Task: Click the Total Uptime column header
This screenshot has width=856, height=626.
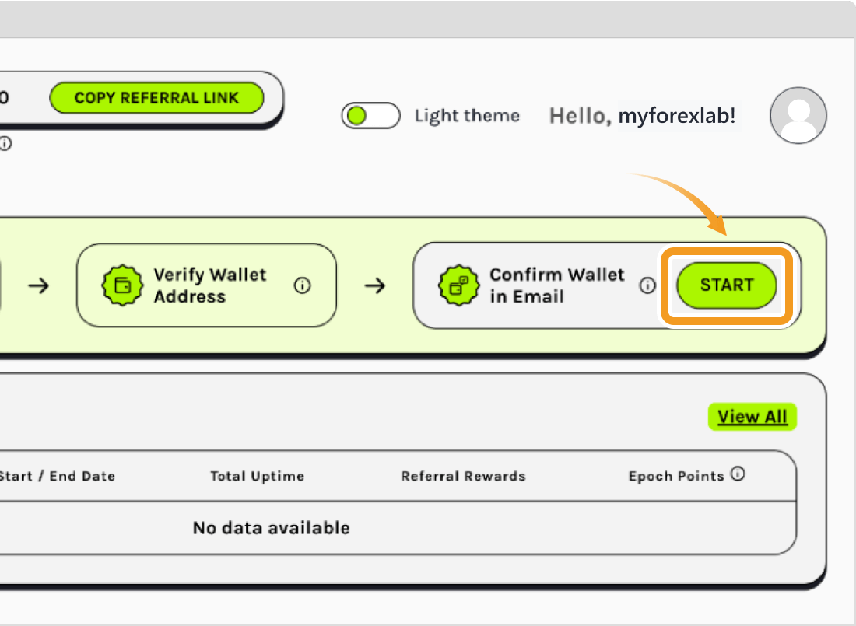Action: (x=257, y=476)
